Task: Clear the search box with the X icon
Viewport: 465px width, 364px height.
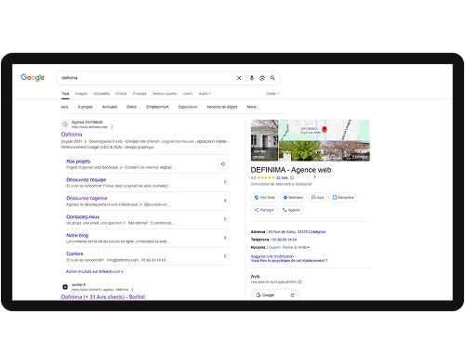Action: pyautogui.click(x=239, y=78)
